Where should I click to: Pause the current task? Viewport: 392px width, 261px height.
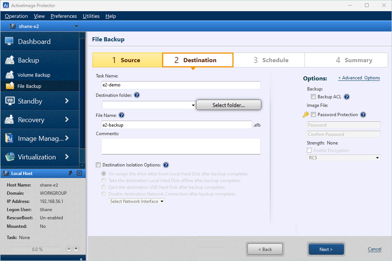(x=69, y=249)
